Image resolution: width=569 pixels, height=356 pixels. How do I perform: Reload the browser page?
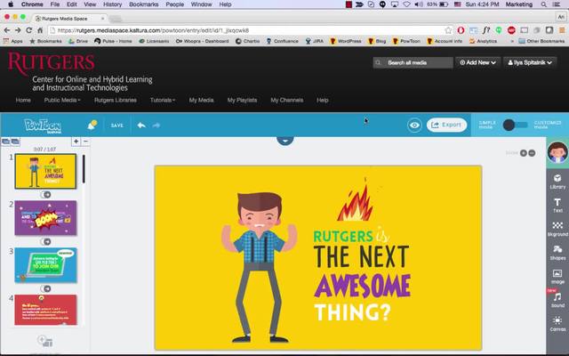(x=29, y=30)
